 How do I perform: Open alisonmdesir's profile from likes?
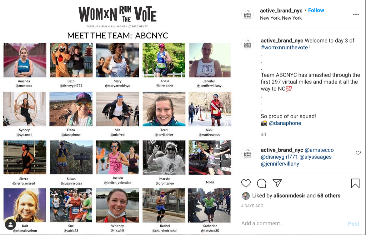pyautogui.click(x=289, y=196)
